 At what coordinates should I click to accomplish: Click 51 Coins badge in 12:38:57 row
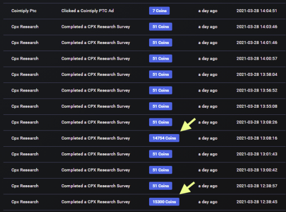[161, 186]
